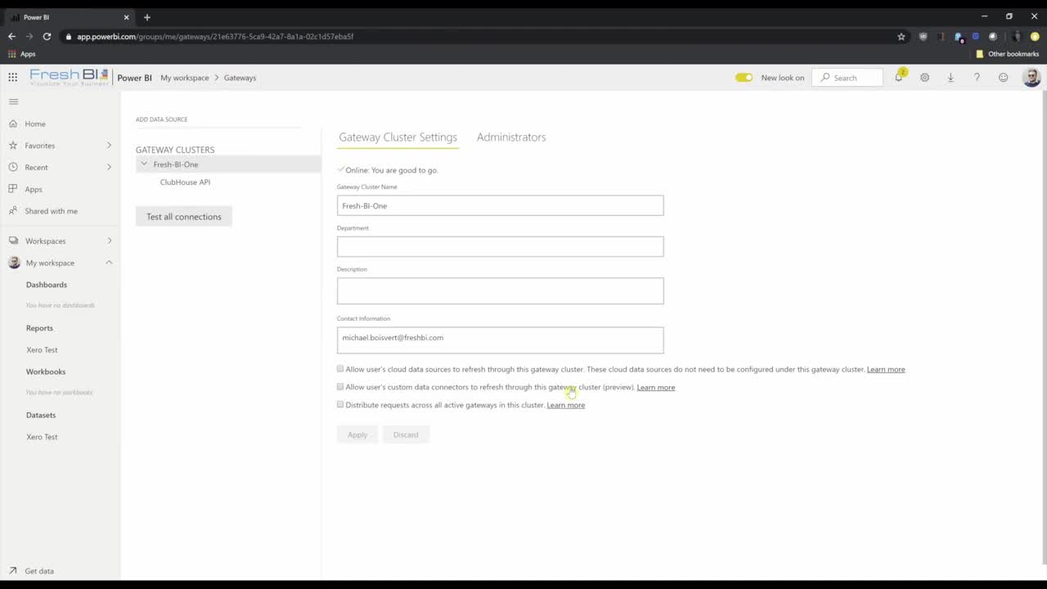Click the Discard button
This screenshot has height=589, width=1047.
tap(406, 434)
